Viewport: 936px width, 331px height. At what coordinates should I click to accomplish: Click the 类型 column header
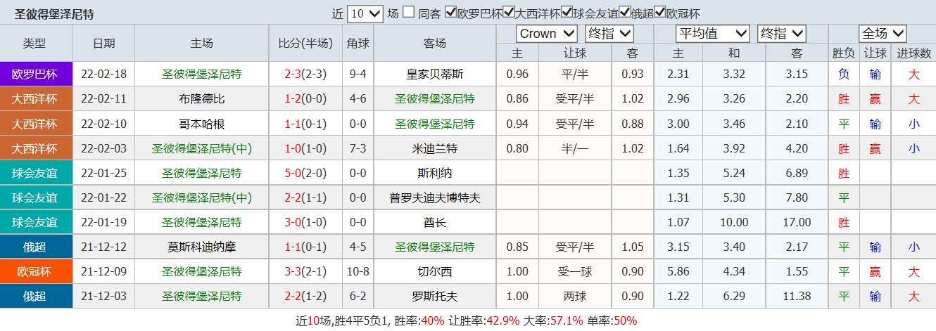34,43
